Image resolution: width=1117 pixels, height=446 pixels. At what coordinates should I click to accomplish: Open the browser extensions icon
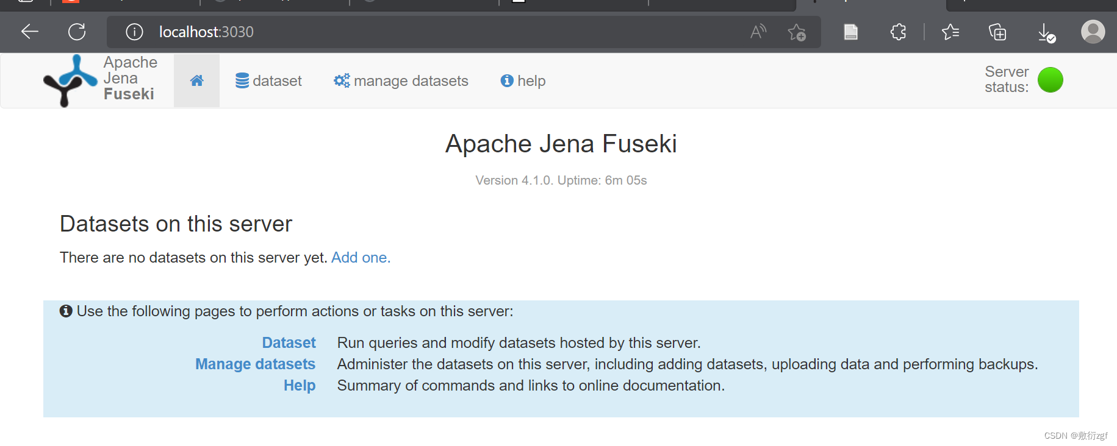coord(898,32)
